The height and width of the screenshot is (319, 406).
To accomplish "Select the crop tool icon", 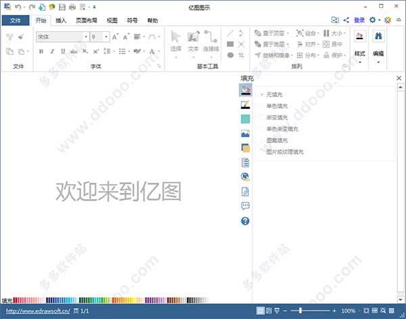I will click(242, 55).
